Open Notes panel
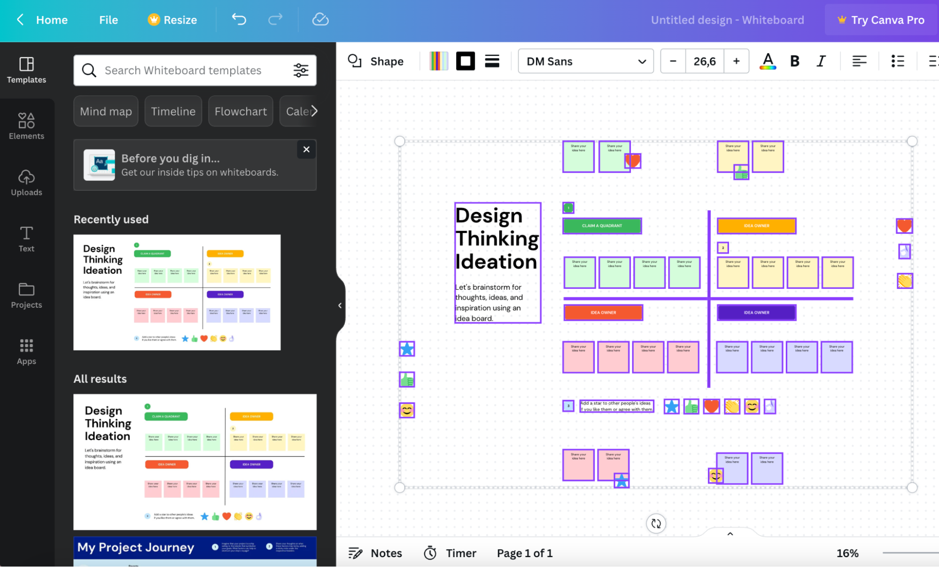 375,553
